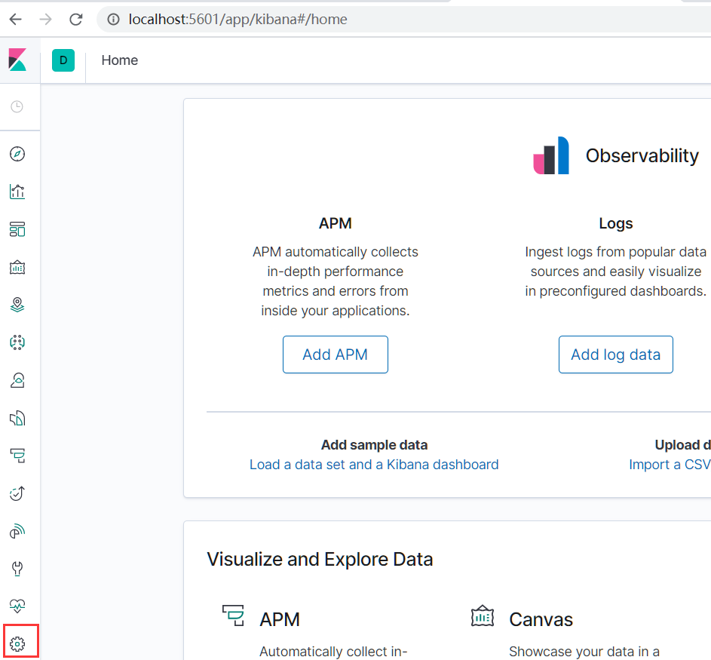Image resolution: width=711 pixels, height=660 pixels.
Task: Click the Add log data button
Action: point(615,355)
